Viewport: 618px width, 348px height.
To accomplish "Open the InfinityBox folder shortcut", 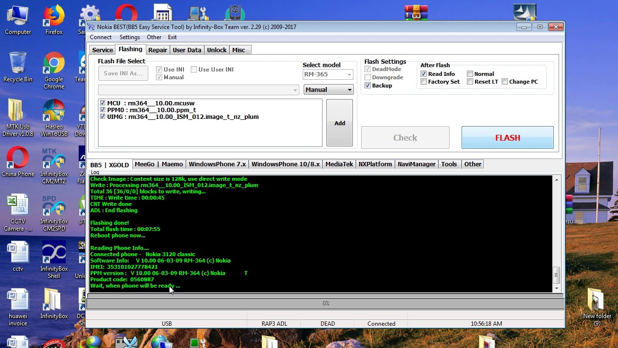I will (x=54, y=304).
